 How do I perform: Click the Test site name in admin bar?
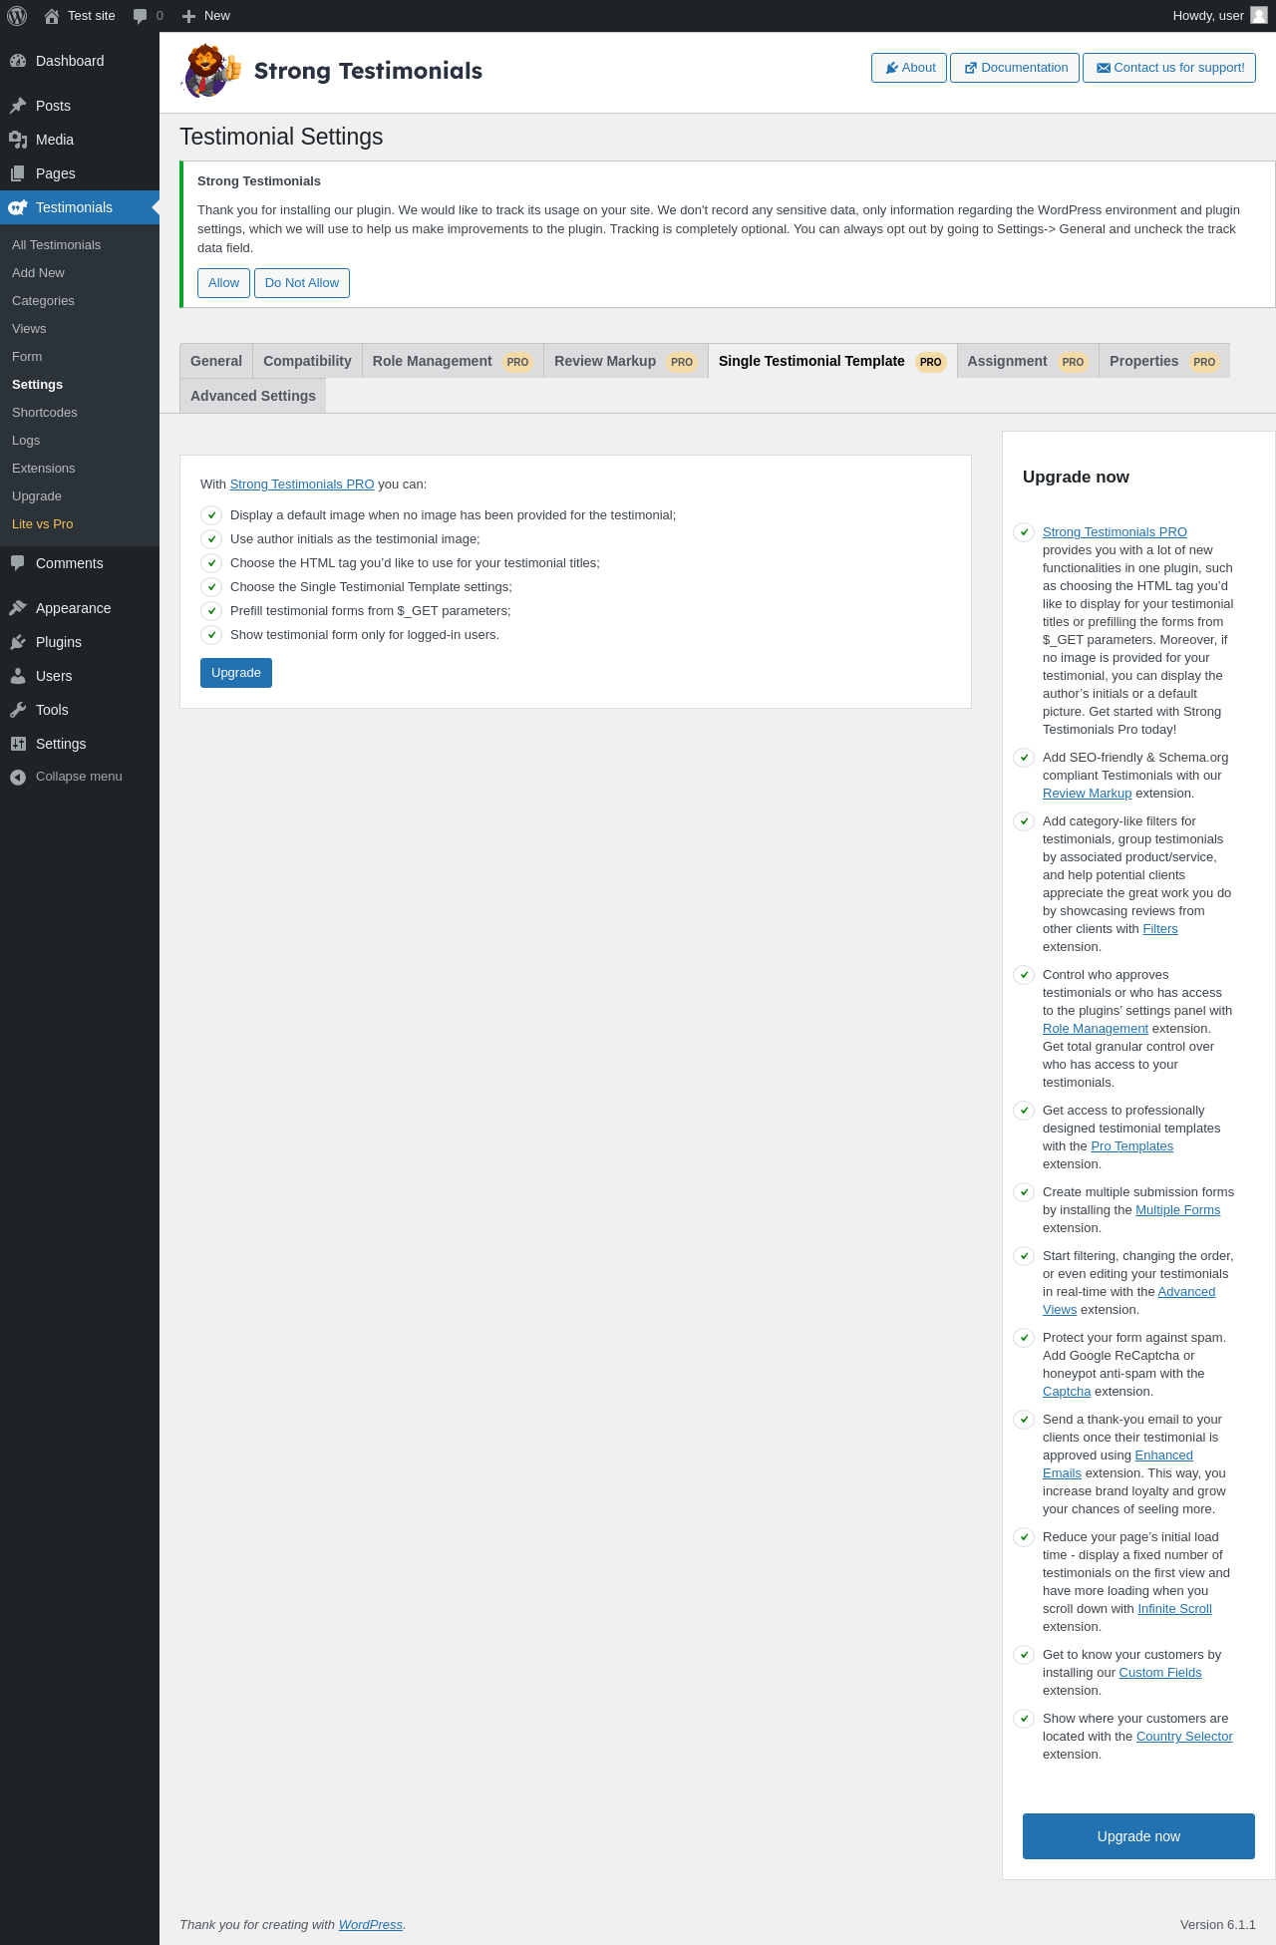point(92,16)
